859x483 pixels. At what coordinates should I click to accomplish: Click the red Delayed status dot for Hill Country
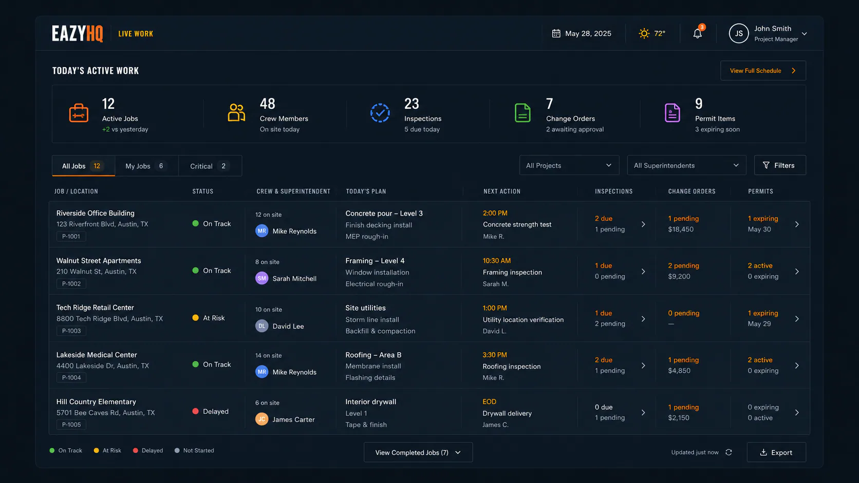pos(195,411)
